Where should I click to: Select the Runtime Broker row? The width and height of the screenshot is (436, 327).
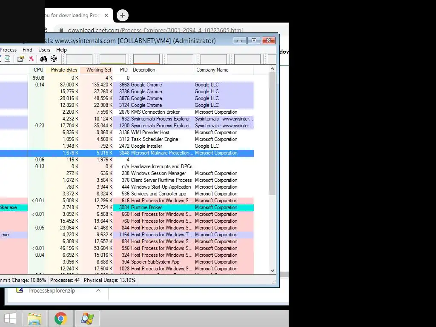point(127,207)
